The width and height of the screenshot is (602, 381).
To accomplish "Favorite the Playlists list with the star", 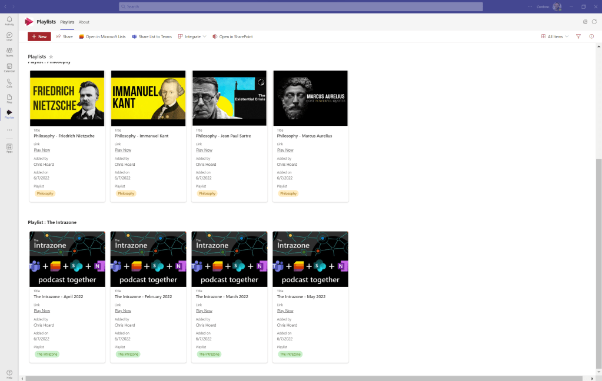I will 51,56.
